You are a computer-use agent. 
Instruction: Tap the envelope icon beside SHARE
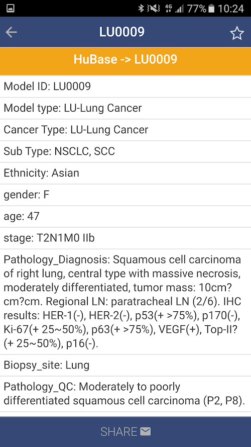click(x=146, y=431)
